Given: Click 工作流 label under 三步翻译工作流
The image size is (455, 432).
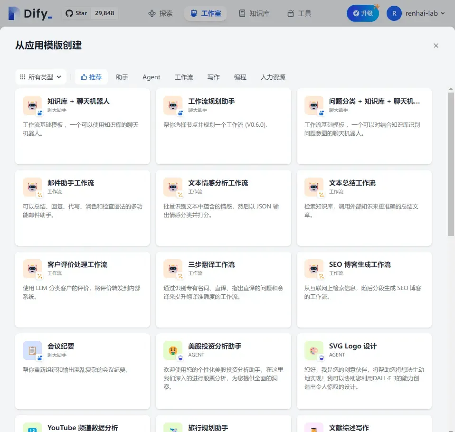Looking at the screenshot, I should [x=195, y=273].
